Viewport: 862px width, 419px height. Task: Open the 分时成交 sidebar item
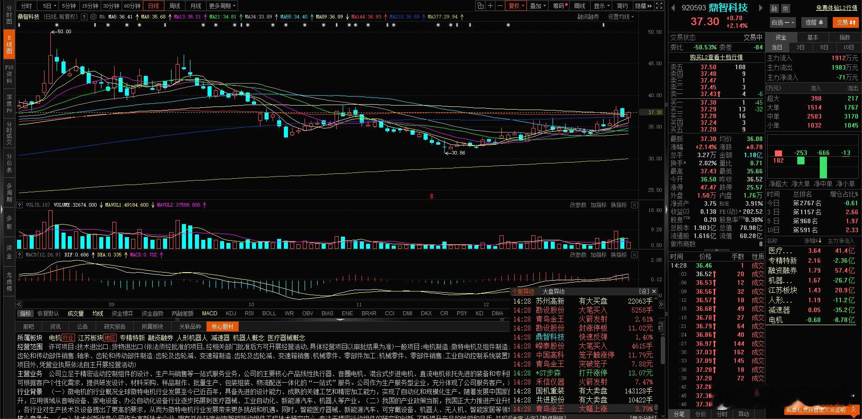pyautogui.click(x=9, y=133)
